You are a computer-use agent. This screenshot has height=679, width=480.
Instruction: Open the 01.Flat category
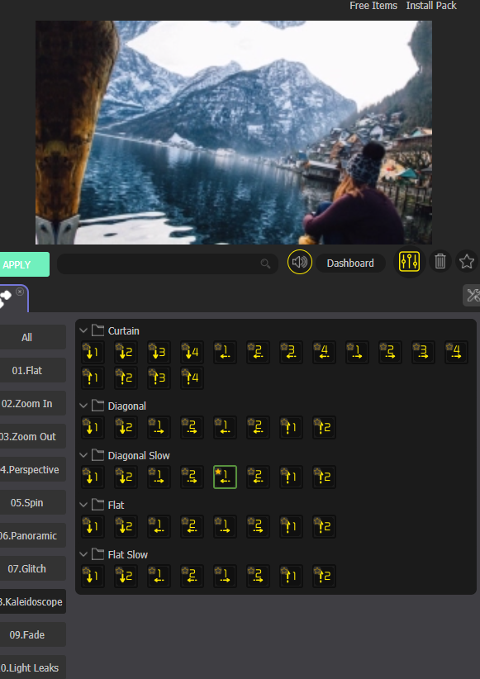32,370
